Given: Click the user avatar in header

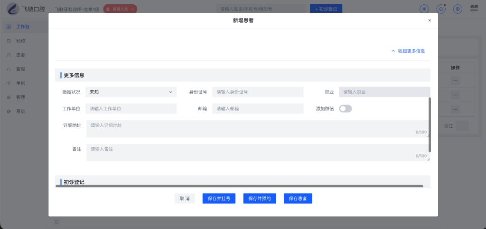Looking at the screenshot, I should (x=474, y=9).
